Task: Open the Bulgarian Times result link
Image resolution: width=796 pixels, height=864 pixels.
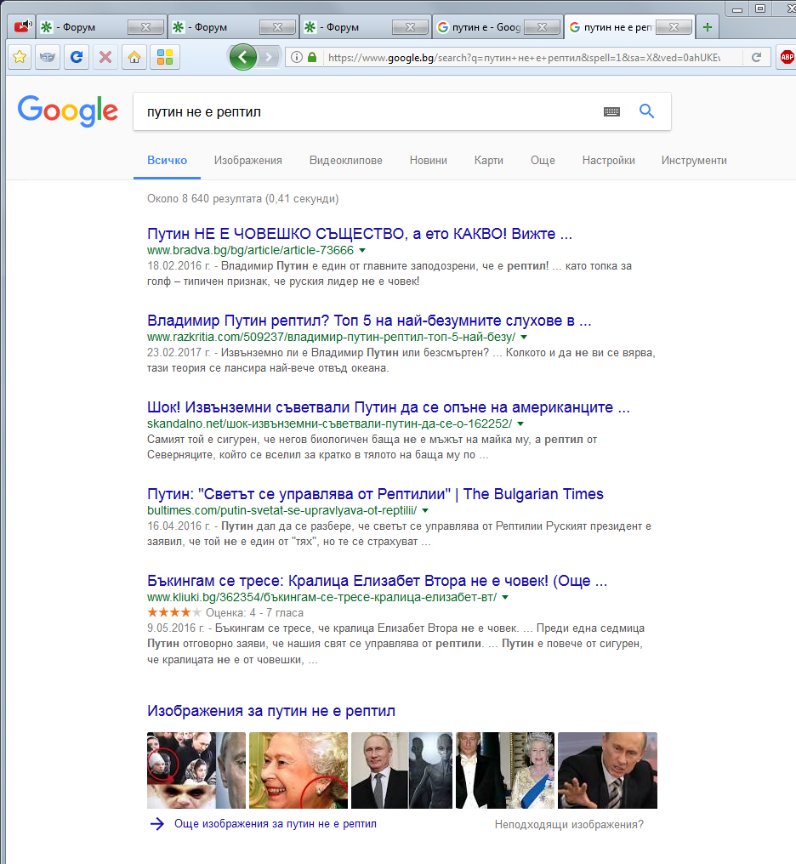Action: tap(375, 494)
